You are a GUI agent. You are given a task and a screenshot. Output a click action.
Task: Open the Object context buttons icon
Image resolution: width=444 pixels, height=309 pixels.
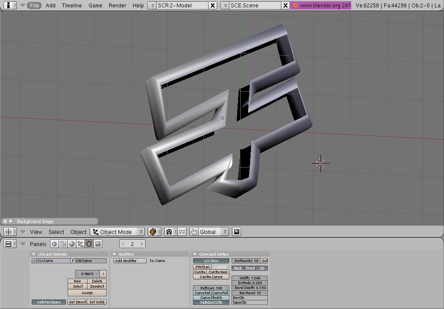[x=81, y=244]
